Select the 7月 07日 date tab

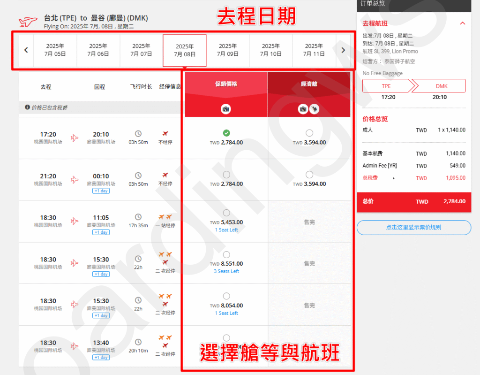(141, 50)
